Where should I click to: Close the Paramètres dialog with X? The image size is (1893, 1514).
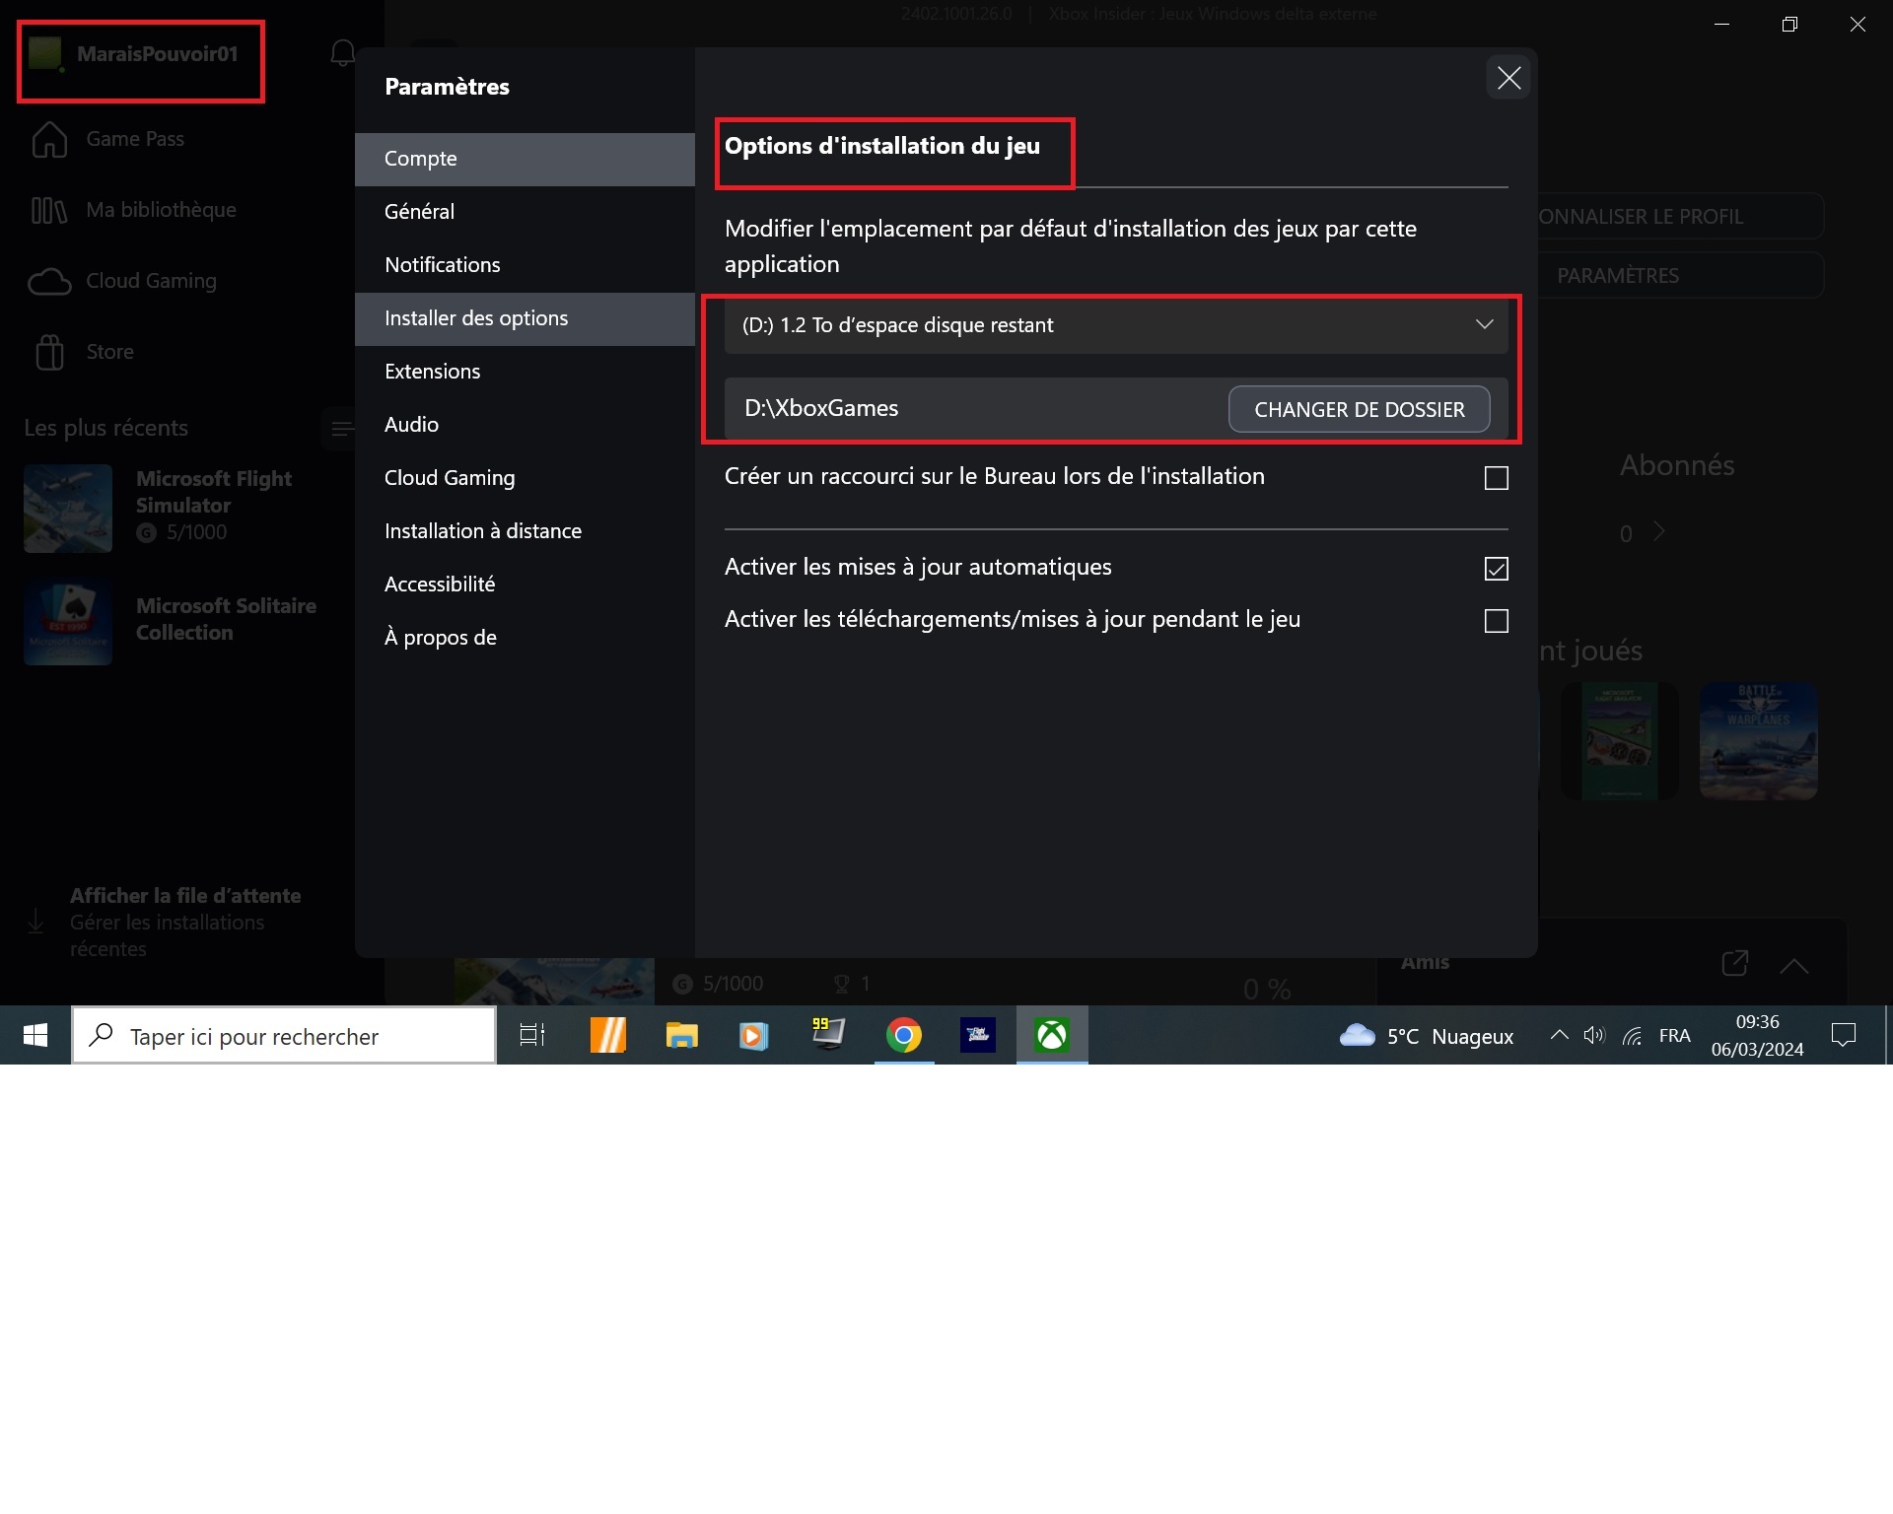(x=1508, y=78)
